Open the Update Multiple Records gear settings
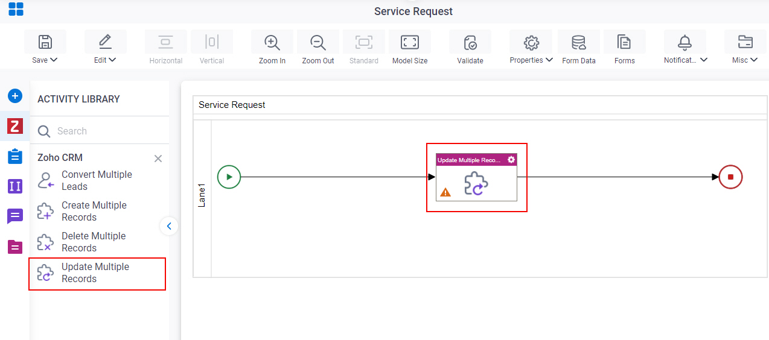The image size is (769, 340). tap(511, 160)
